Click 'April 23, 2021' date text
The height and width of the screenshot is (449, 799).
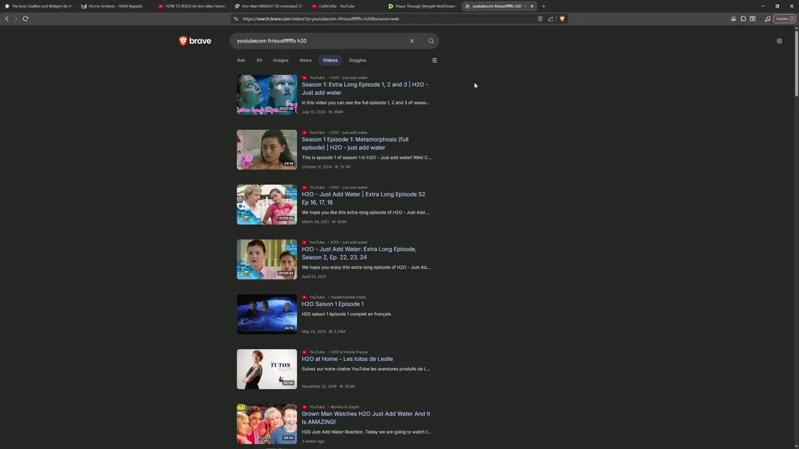pyautogui.click(x=314, y=277)
